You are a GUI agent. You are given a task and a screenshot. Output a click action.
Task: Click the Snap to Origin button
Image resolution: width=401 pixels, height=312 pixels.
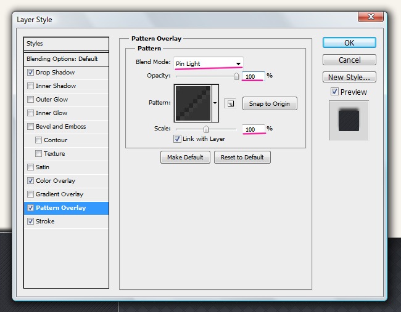[x=269, y=103]
